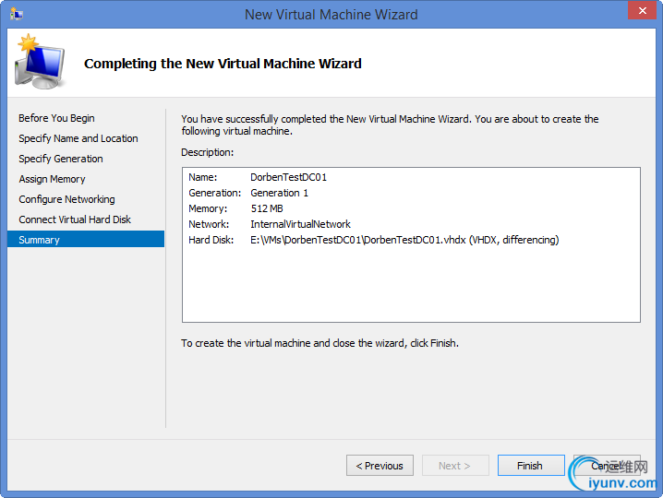663x498 pixels.
Task: Open the Connect Virtual Hard Disk step
Action: coord(75,219)
